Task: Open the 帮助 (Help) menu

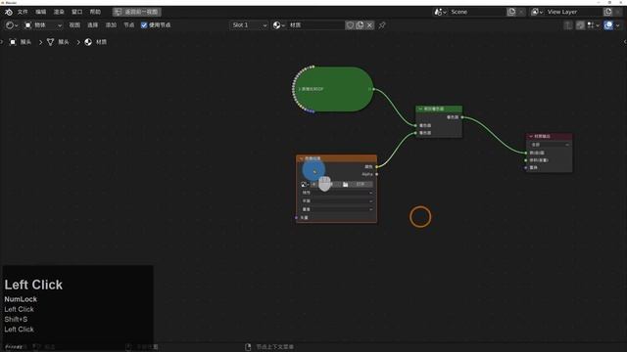Action: coord(95,12)
